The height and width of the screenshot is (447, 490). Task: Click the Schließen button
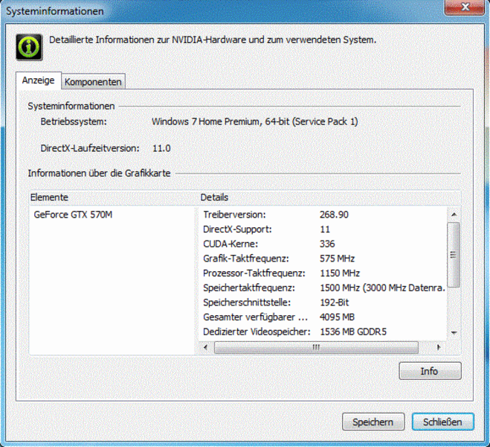[442, 422]
